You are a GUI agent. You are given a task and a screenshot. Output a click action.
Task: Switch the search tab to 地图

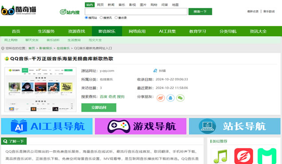pos(175,5)
